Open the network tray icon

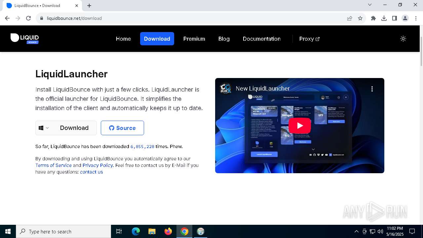372,231
